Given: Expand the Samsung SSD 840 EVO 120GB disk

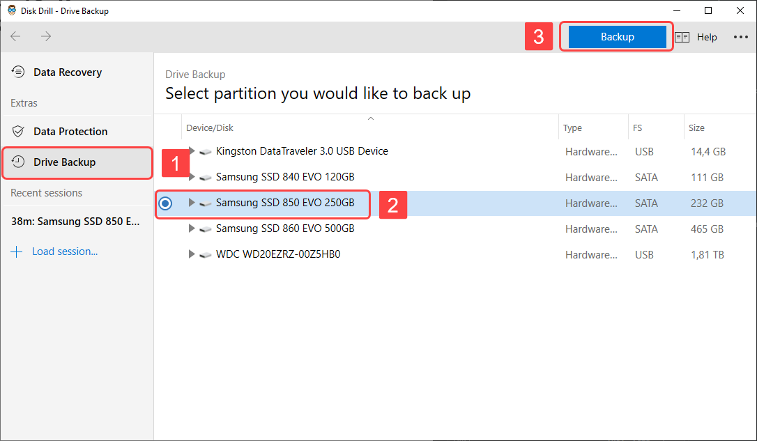Looking at the screenshot, I should click(x=192, y=176).
